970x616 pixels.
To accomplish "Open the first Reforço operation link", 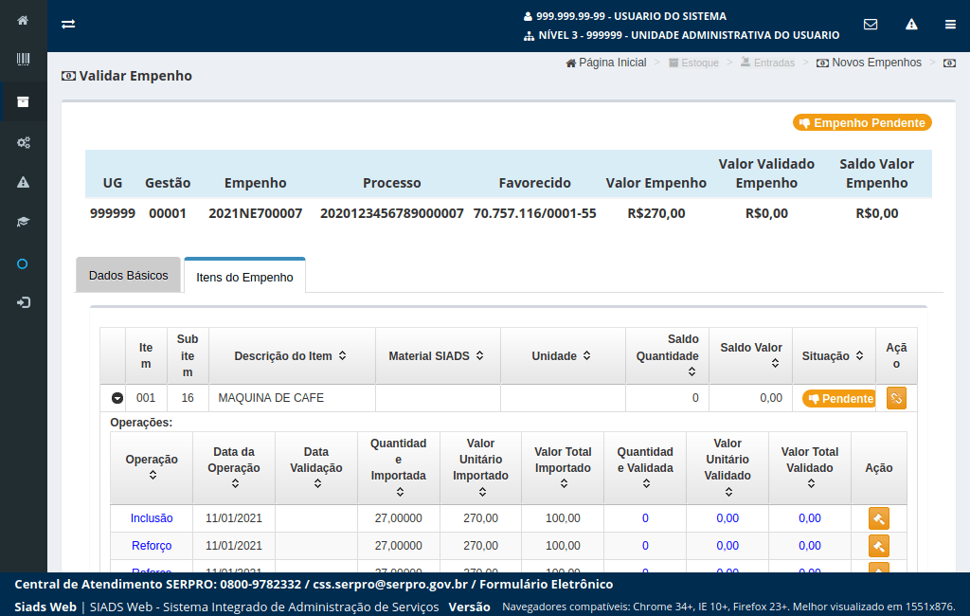I will (152, 546).
